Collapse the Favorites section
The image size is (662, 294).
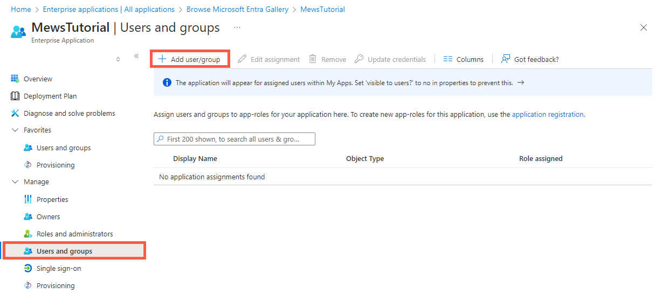tap(15, 130)
